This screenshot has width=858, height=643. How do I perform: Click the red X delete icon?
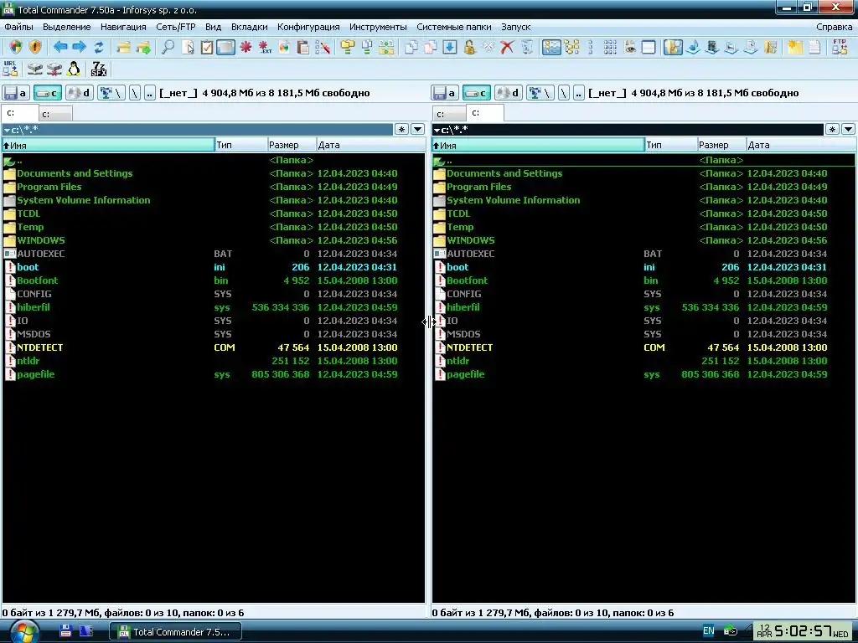[507, 47]
